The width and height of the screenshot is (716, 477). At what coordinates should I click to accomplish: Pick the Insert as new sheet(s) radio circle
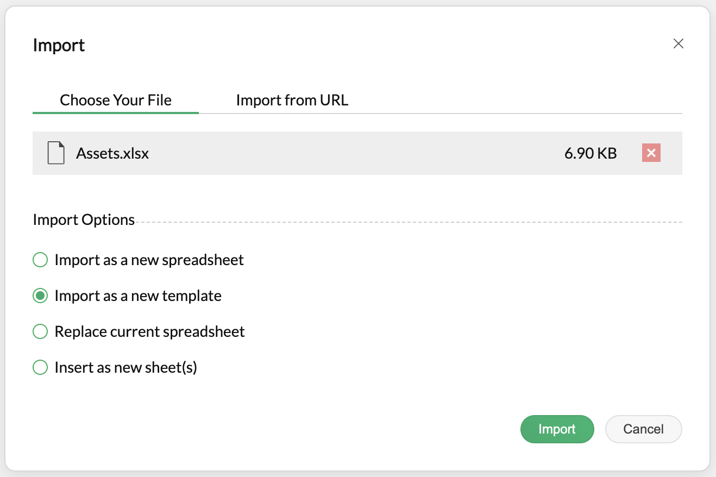tap(40, 368)
